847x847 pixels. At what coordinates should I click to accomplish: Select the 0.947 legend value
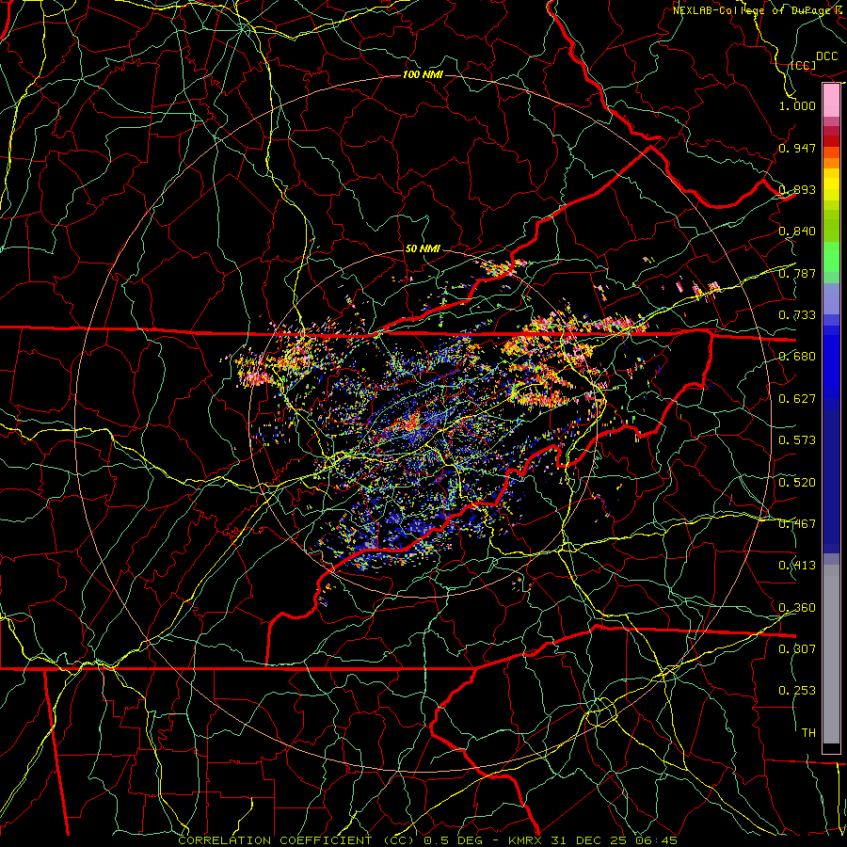[x=797, y=148]
